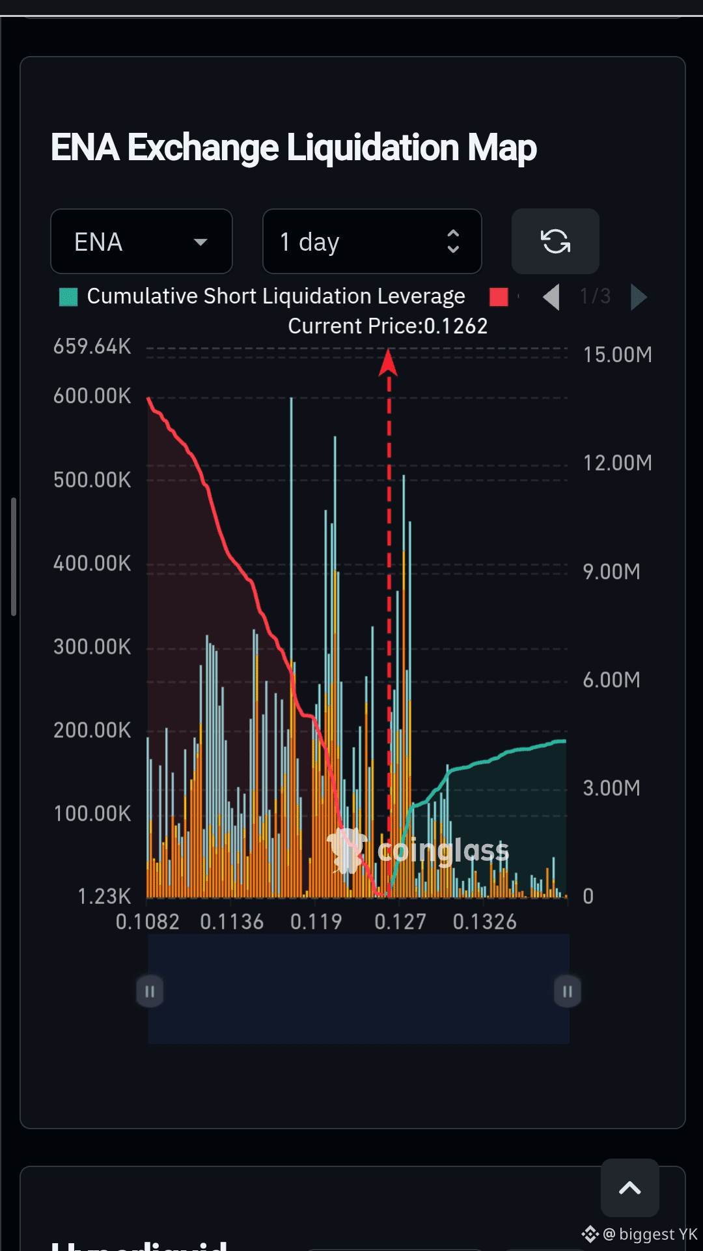Click the chart zoom range bar
Screen dimensions: 703x1251
click(x=359, y=989)
